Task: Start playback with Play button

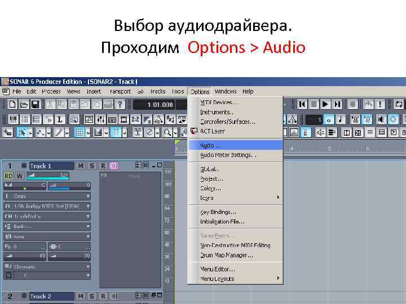Action: pyautogui.click(x=325, y=105)
